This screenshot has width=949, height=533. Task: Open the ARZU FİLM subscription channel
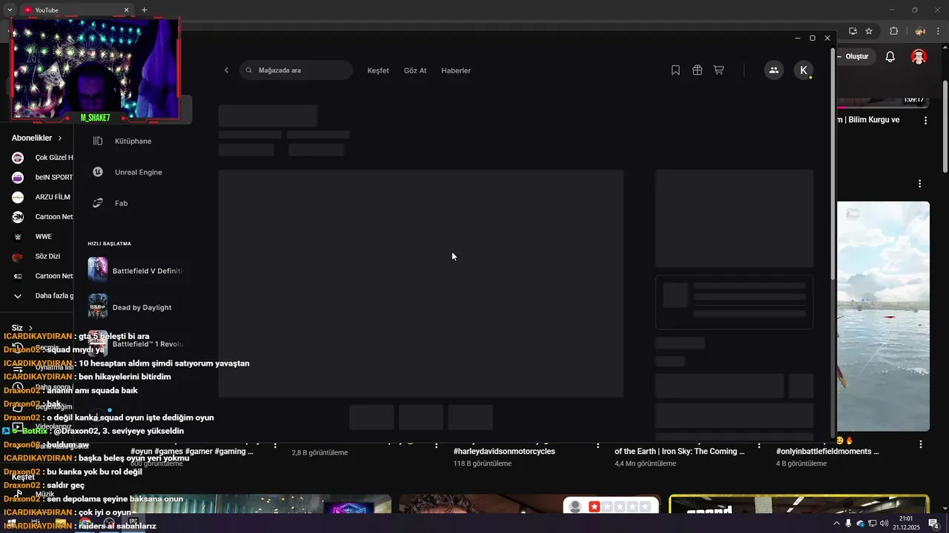42,197
